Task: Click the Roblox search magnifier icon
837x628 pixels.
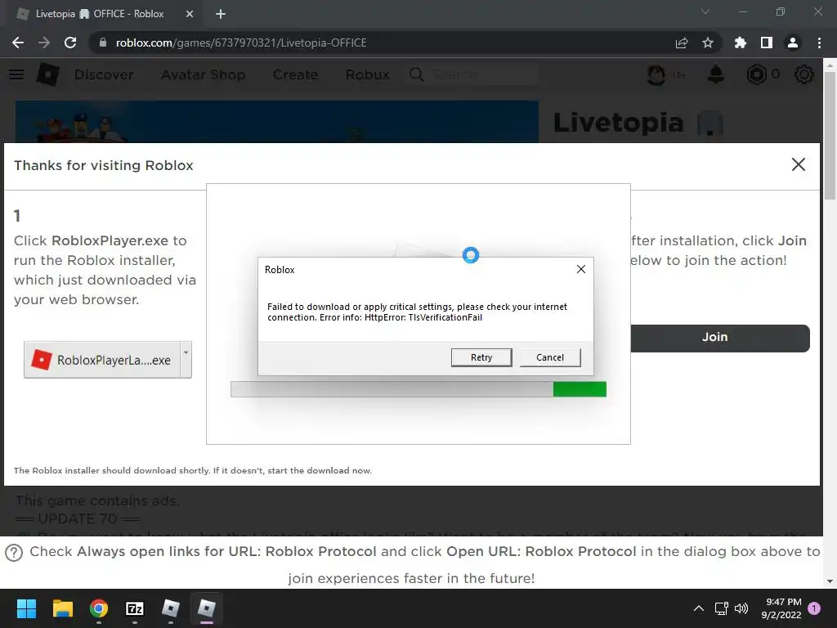Action: click(417, 74)
